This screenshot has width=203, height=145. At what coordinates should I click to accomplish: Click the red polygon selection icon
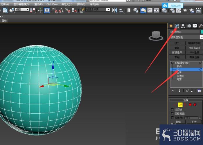190,105
